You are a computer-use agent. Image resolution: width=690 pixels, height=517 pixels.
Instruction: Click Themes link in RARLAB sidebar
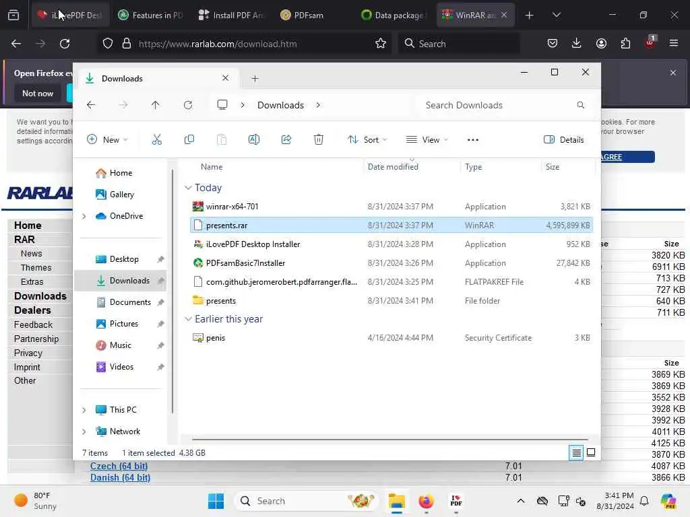(36, 267)
